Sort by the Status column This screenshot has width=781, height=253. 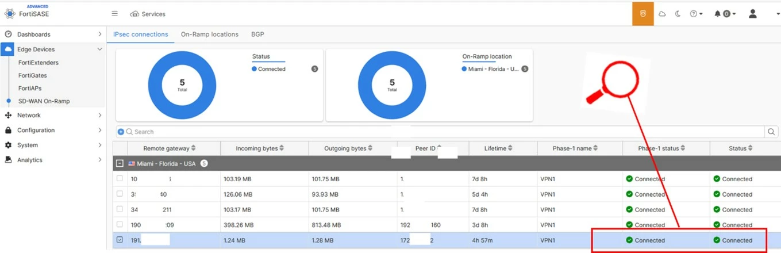[x=741, y=148]
